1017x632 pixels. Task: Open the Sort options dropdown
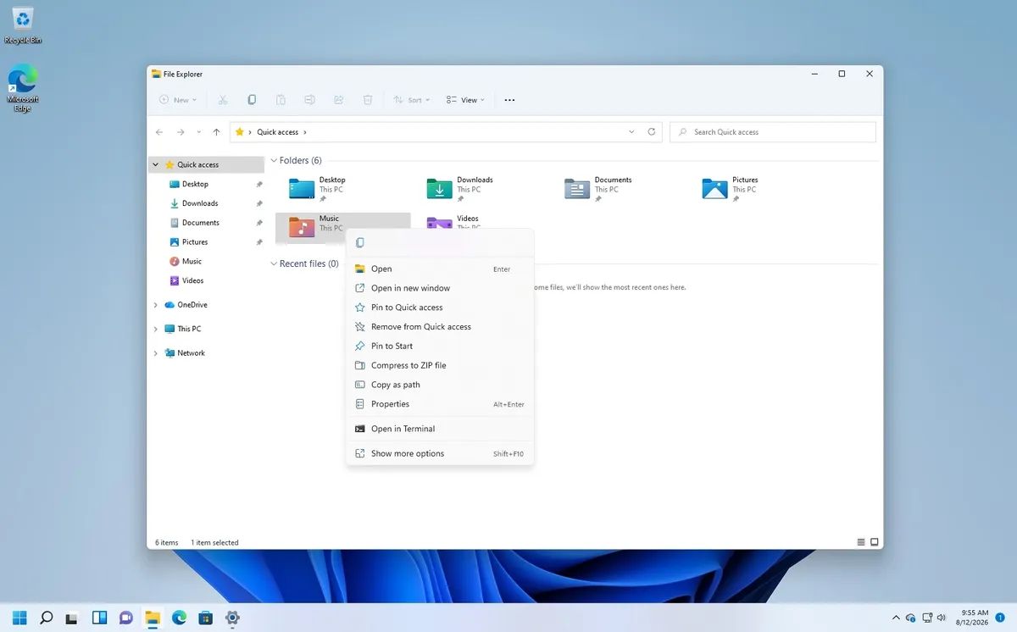click(x=412, y=100)
